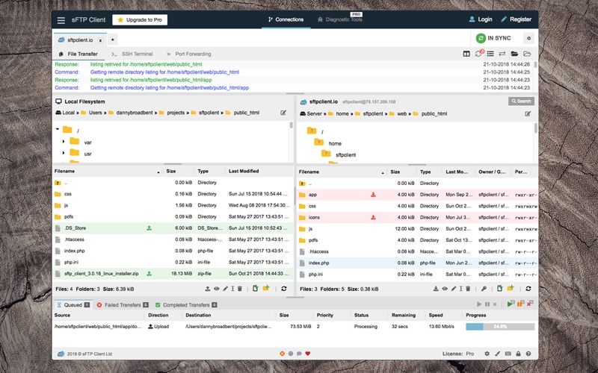Click the gray pause transfer button

coord(487,304)
